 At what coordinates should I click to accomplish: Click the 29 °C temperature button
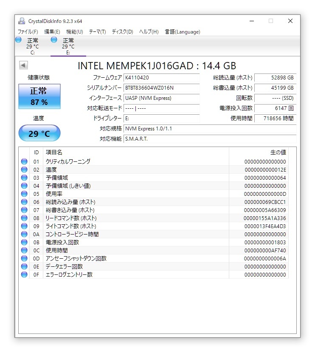(39, 133)
